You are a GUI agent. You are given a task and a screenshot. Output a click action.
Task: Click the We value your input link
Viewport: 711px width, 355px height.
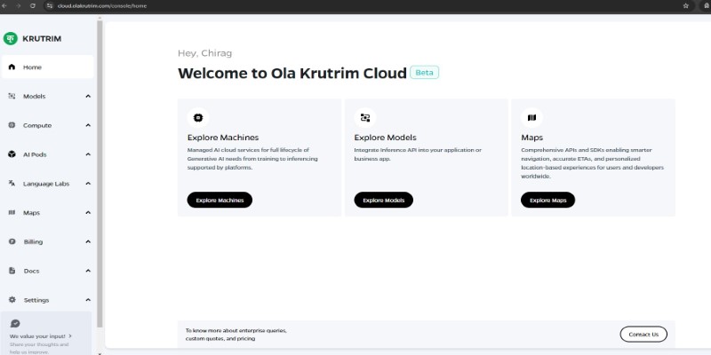(x=37, y=336)
